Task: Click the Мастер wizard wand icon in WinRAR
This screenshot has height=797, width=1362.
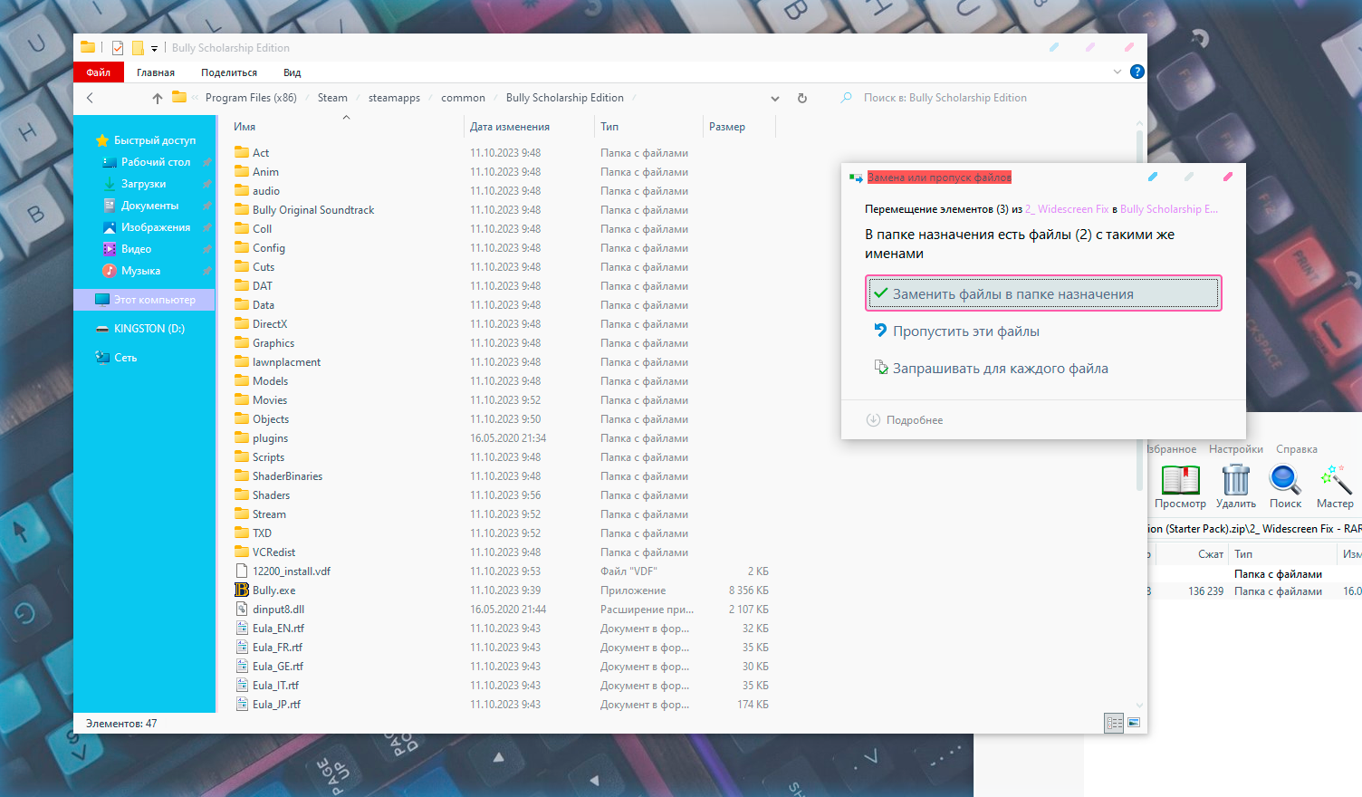Action: 1335,480
